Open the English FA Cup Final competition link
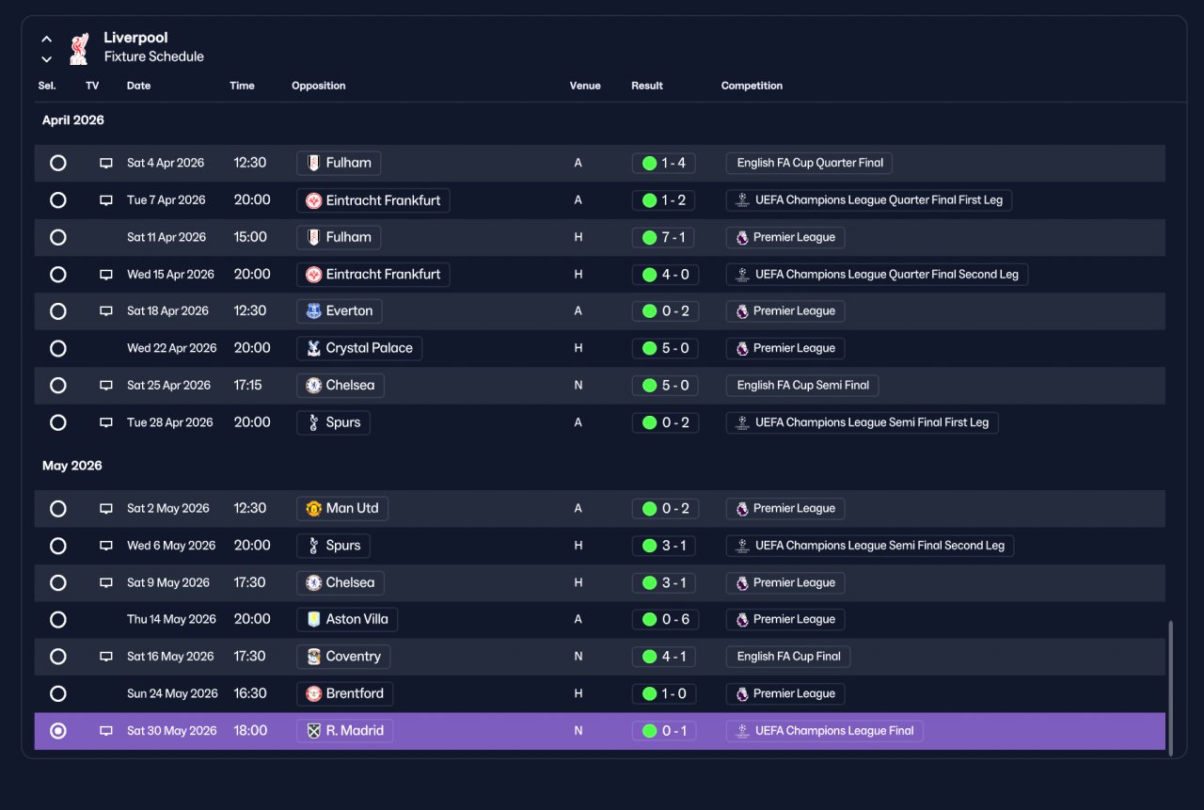 pyautogui.click(x=788, y=657)
